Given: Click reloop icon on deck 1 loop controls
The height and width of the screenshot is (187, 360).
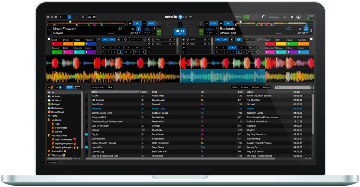Looking at the screenshot, I should (x=119, y=39).
